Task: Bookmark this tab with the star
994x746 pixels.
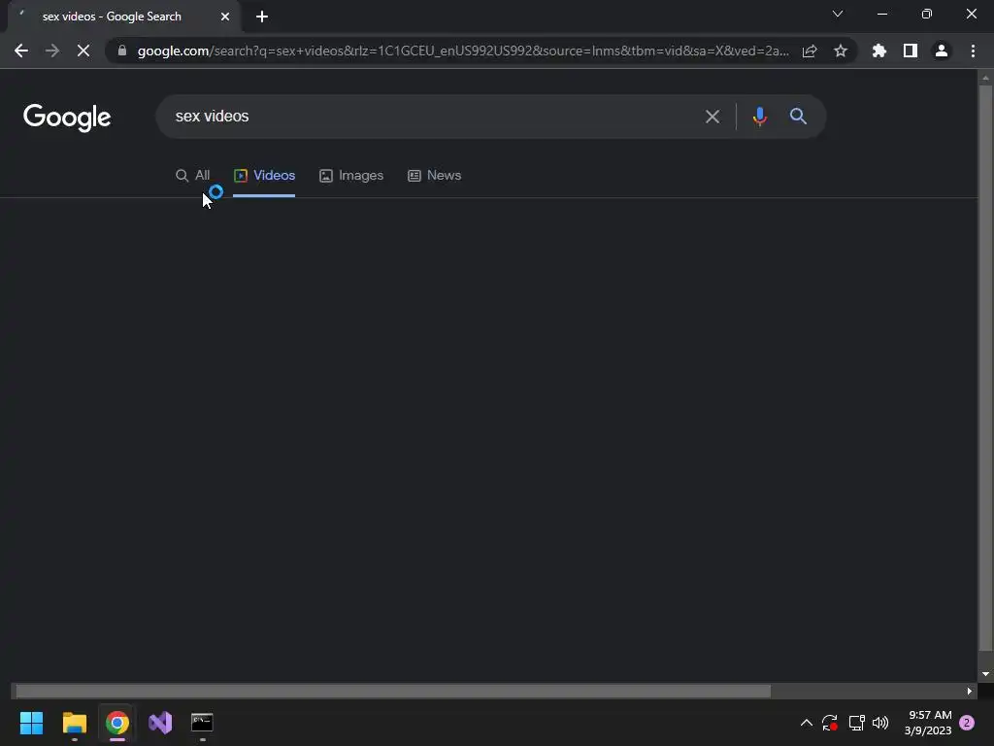Action: tap(841, 51)
